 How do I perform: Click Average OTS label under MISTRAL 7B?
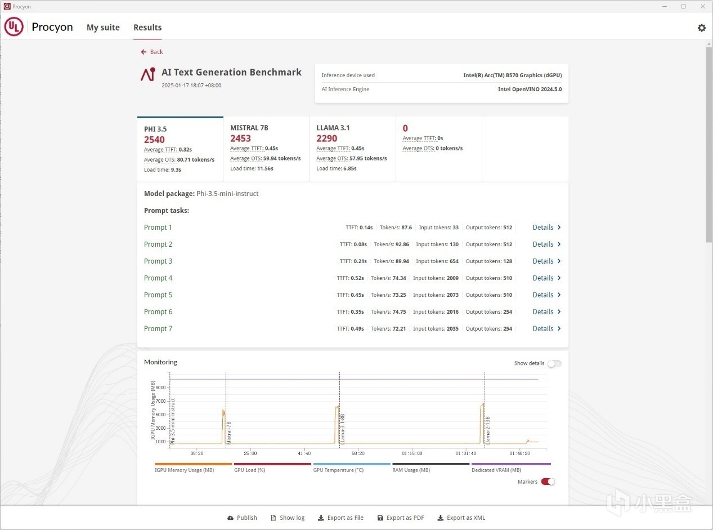tap(246, 159)
